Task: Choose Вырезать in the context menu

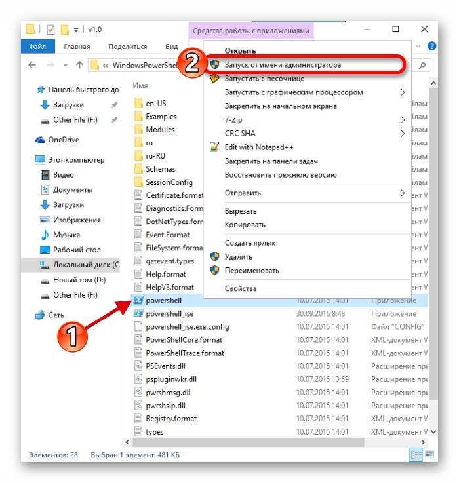Action: pos(307,211)
